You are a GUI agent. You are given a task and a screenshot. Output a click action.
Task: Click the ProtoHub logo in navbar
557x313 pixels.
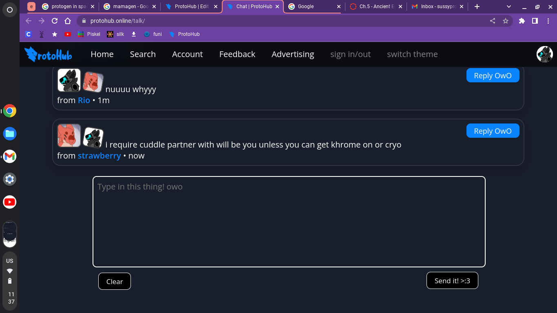coord(48,54)
